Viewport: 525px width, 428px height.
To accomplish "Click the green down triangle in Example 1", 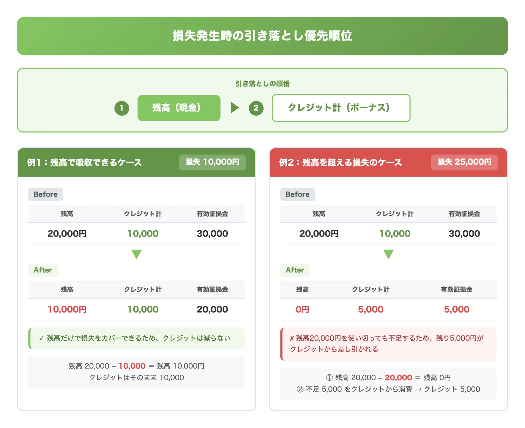I will point(136,254).
